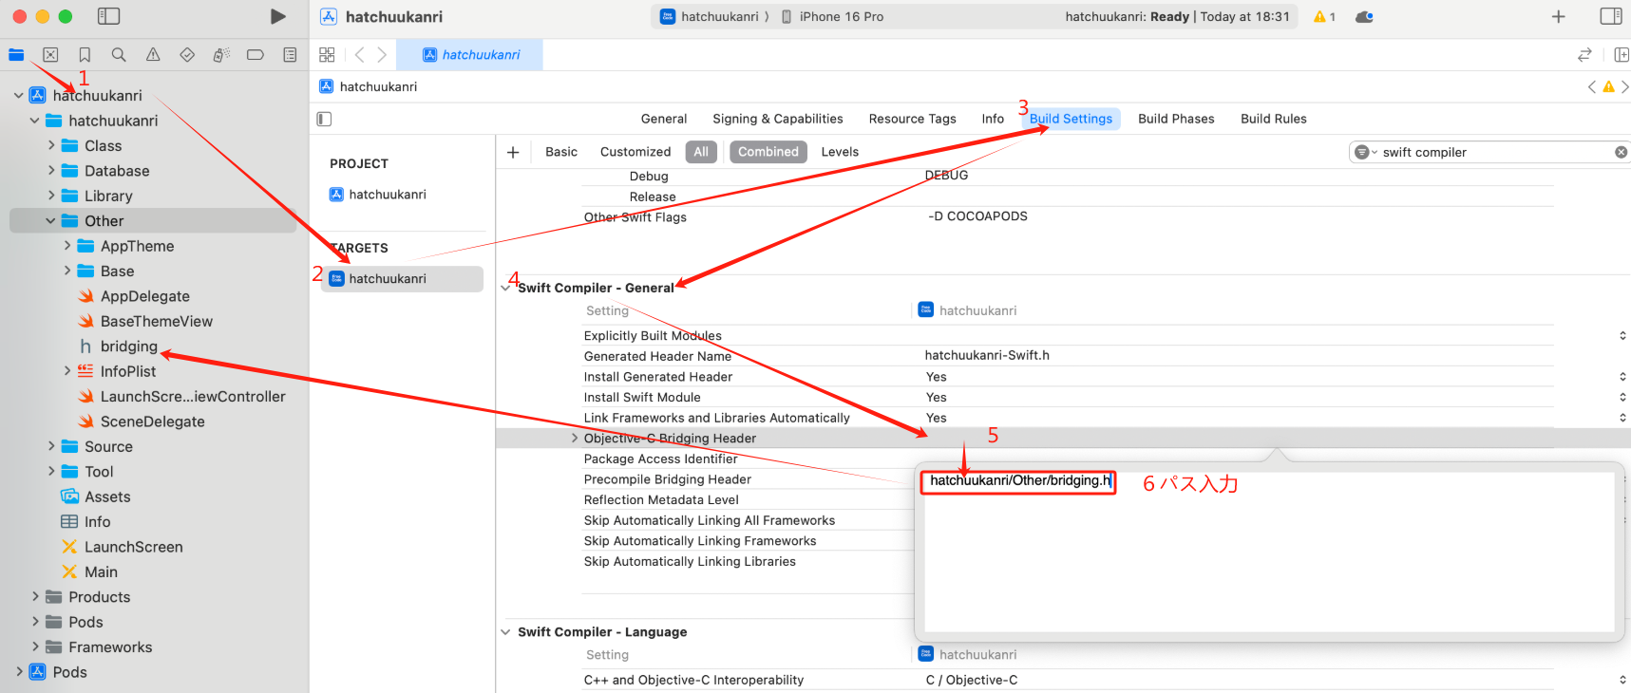1631x693 pixels.
Task: Open the Build Rules tab
Action: pos(1273,119)
